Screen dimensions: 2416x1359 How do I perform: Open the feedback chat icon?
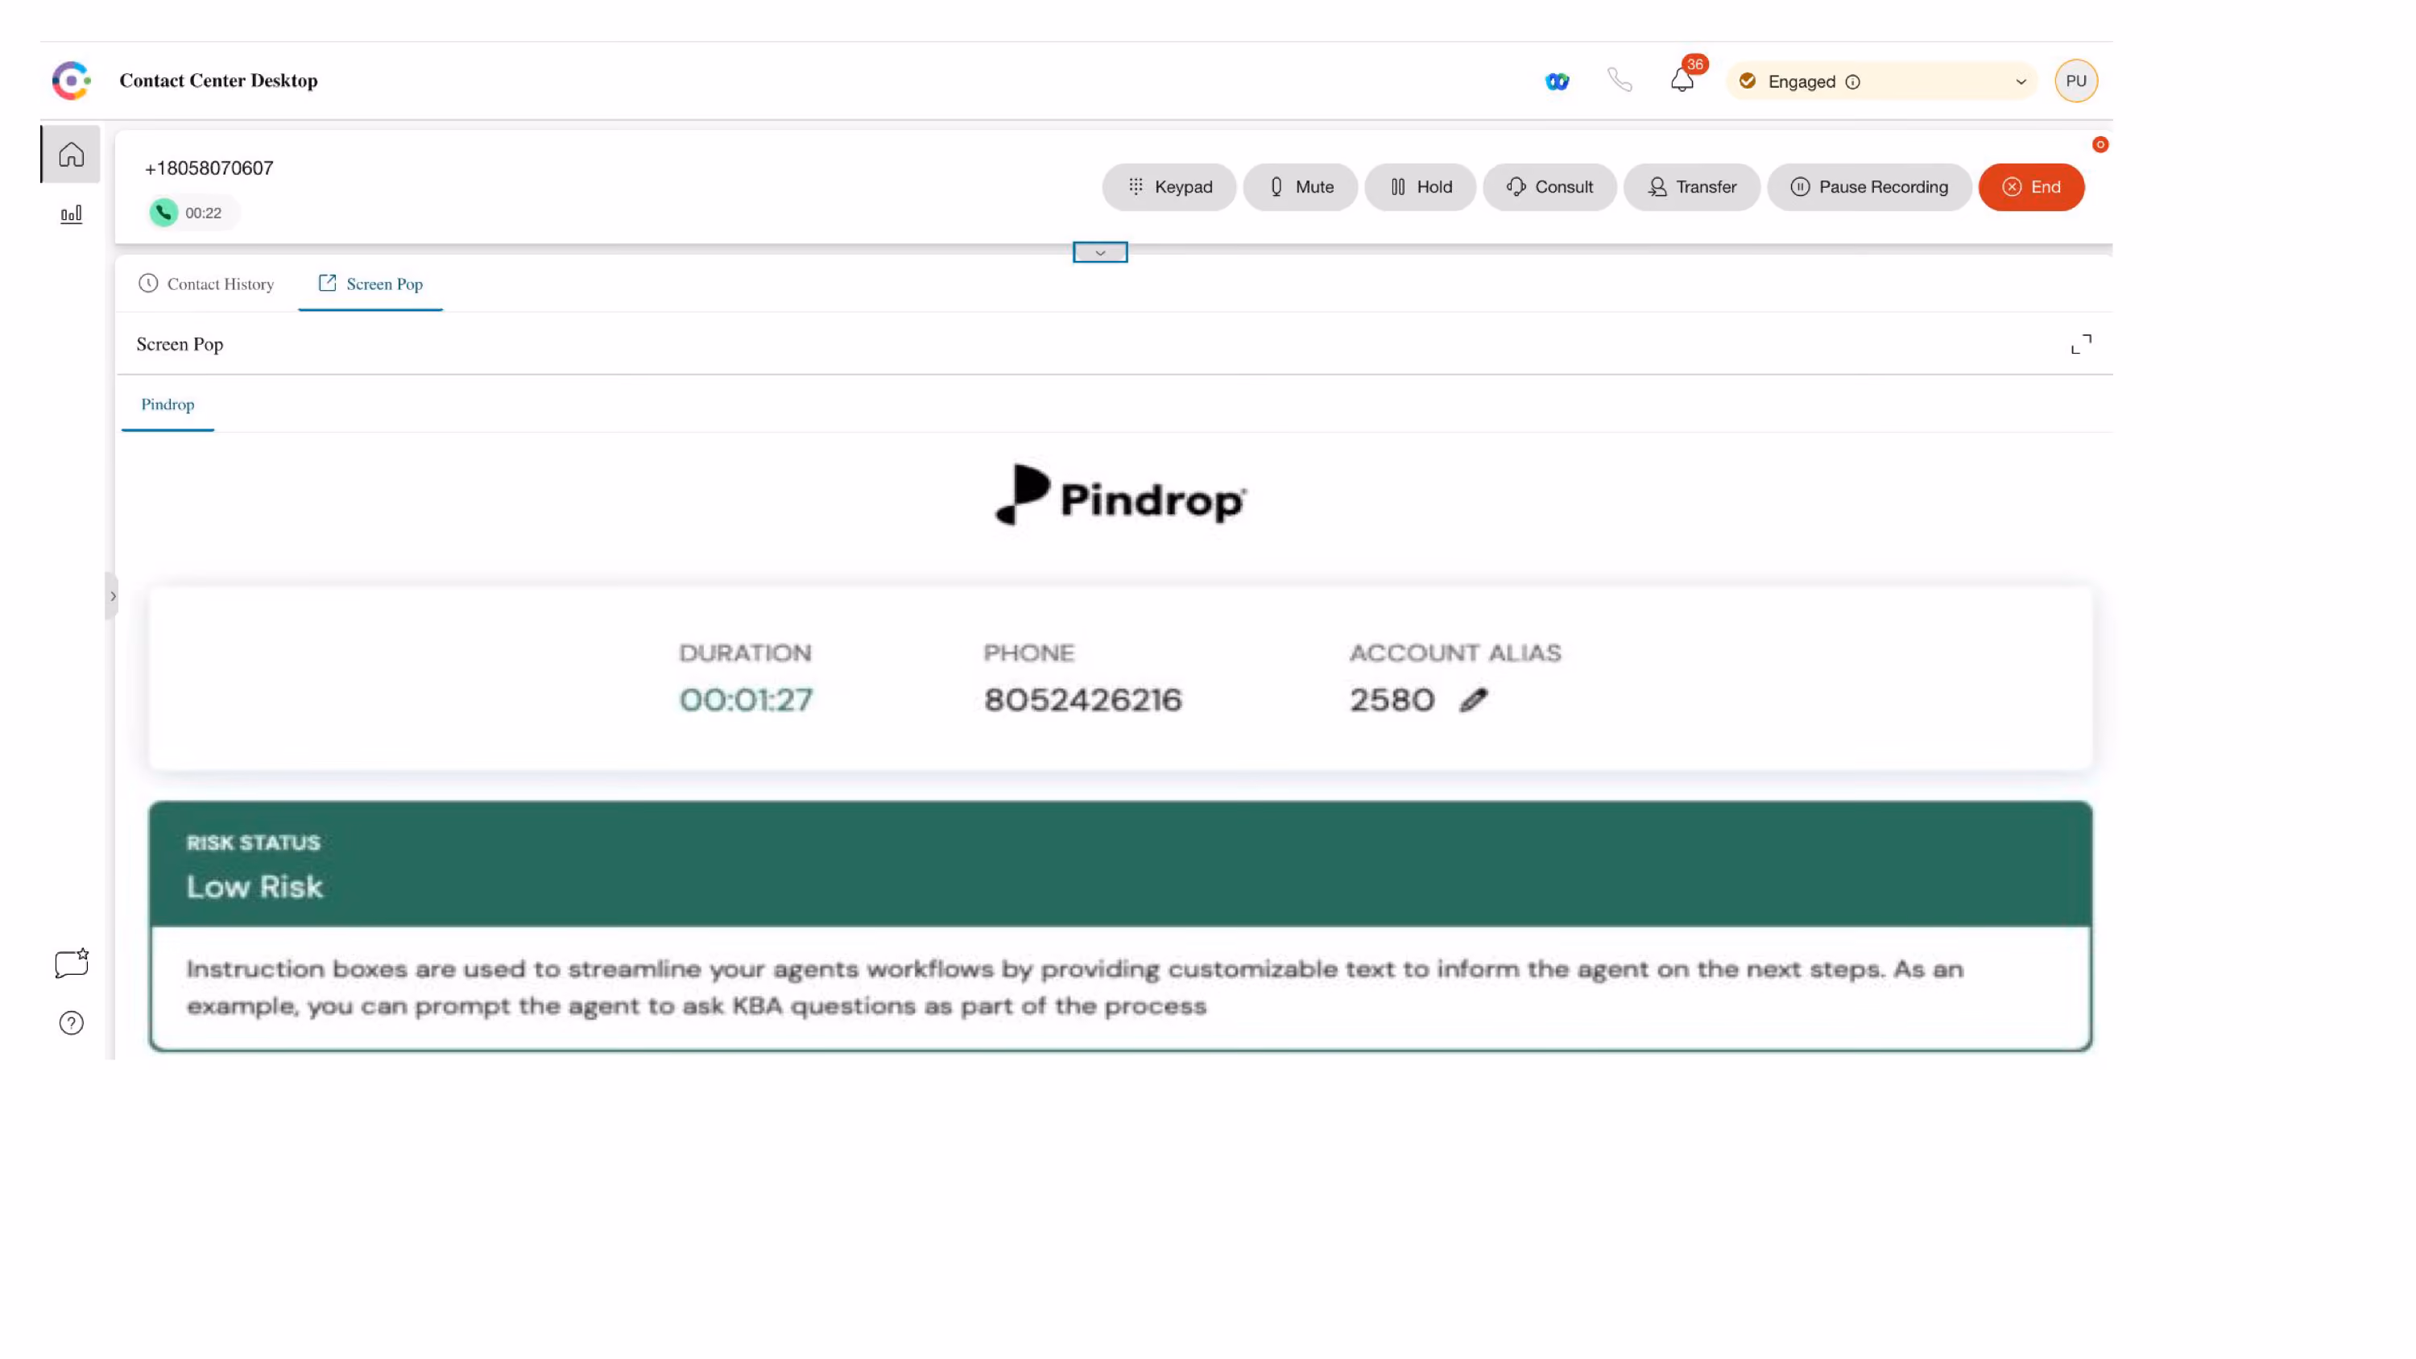pyautogui.click(x=72, y=963)
